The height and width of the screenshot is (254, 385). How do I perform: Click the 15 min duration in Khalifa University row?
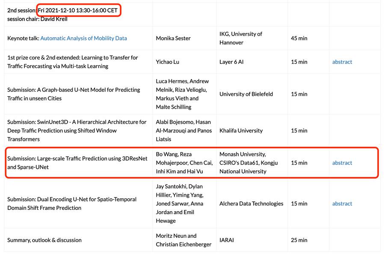coord(299,131)
